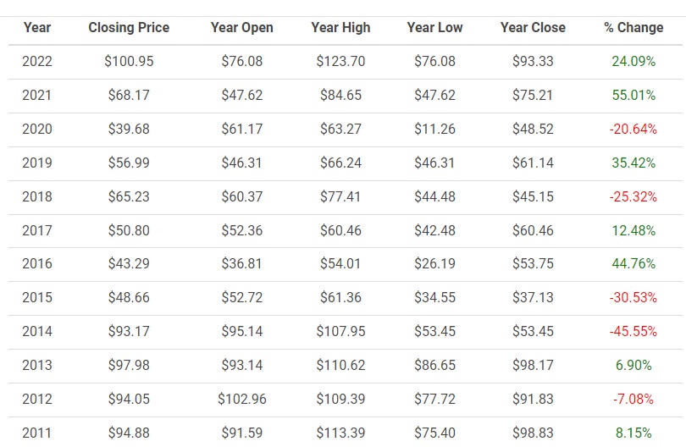This screenshot has width=686, height=447.
Task: Click the 2018 row year cell
Action: [x=37, y=196]
